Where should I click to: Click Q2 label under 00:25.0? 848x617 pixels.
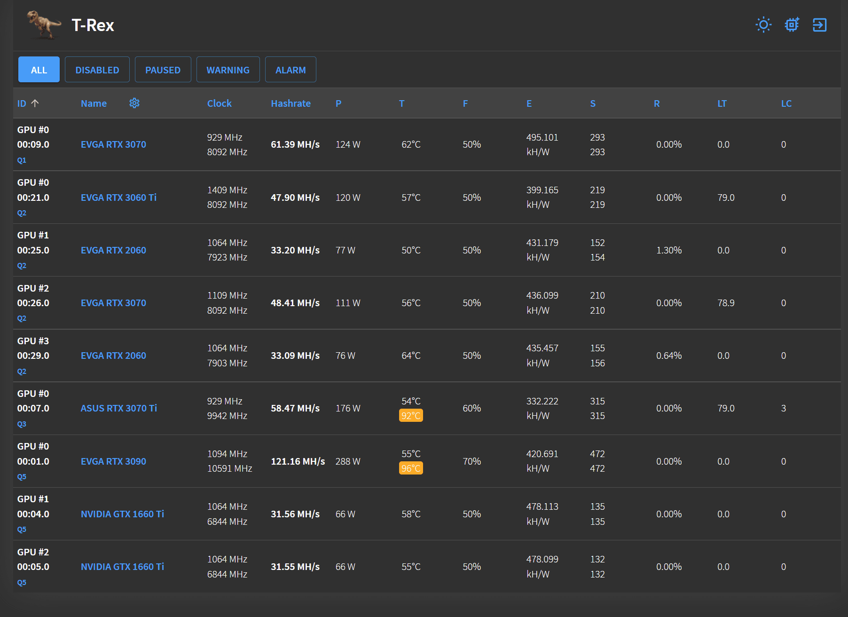[x=22, y=265]
